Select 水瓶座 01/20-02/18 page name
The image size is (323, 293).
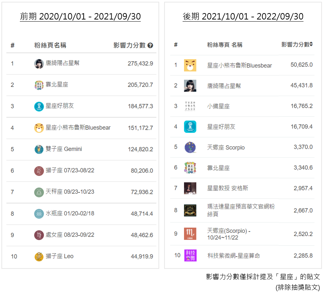point(70,213)
